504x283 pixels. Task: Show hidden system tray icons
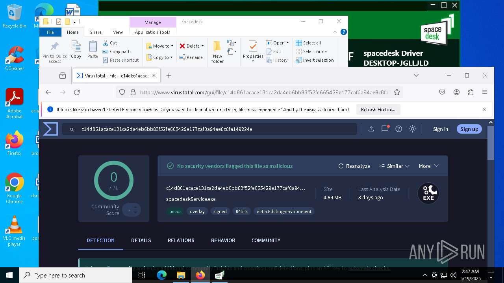point(424,275)
